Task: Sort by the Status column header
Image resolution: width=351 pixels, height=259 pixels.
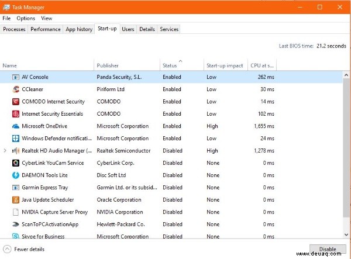Action: coord(182,65)
